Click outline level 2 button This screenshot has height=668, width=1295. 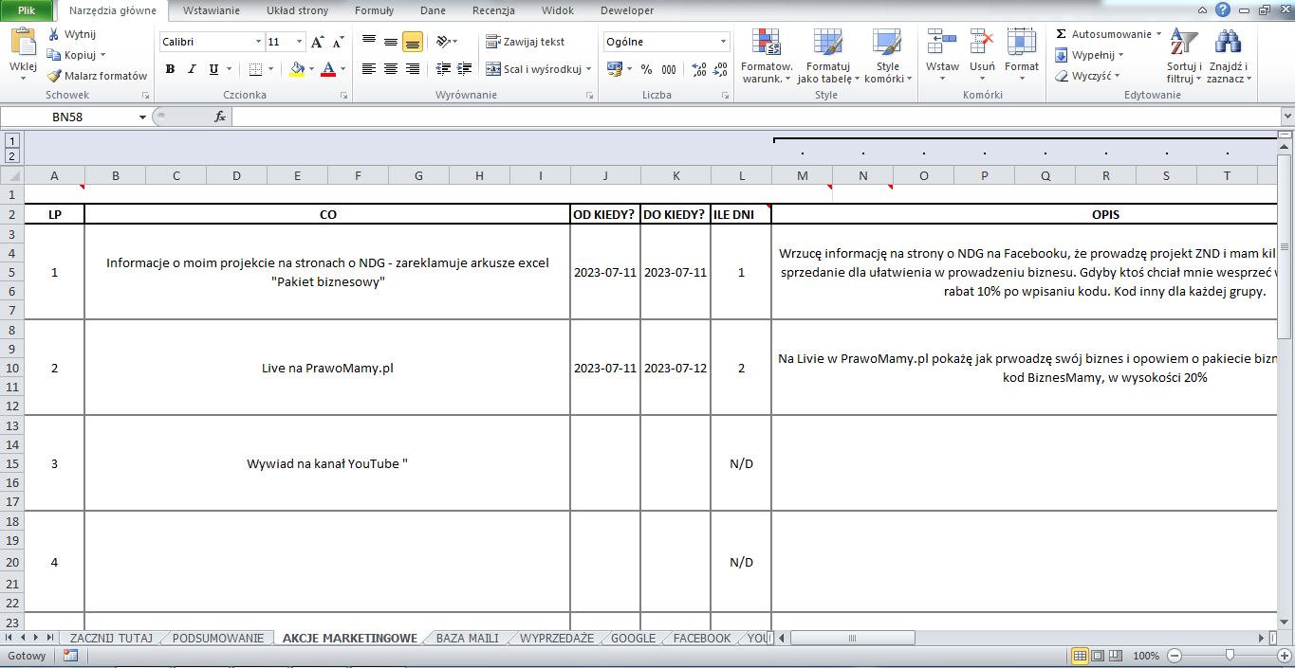tap(12, 155)
